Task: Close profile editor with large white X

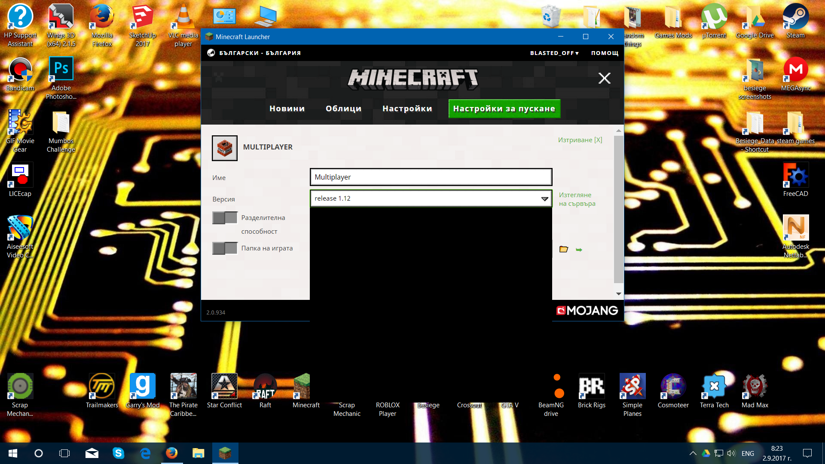Action: coord(604,78)
